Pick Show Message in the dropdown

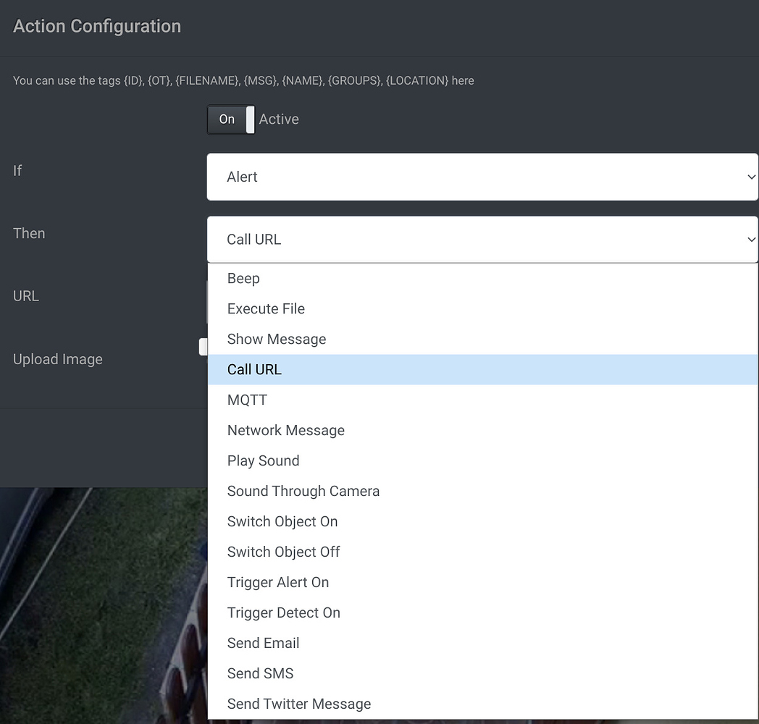tap(276, 340)
